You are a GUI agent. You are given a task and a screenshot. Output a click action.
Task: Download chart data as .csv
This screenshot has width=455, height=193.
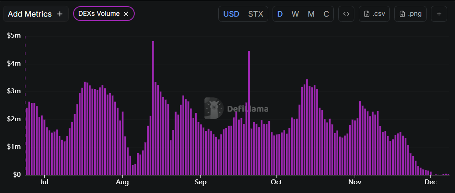coord(374,14)
